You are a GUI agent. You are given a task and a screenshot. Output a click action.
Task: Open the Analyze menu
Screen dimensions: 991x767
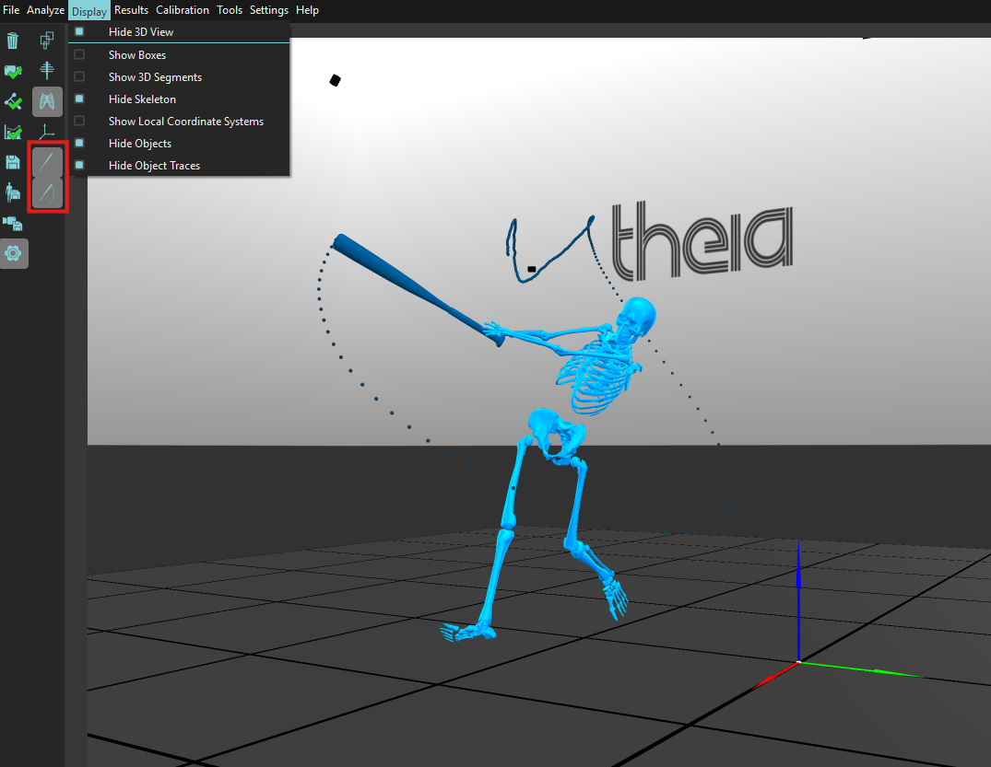click(45, 10)
